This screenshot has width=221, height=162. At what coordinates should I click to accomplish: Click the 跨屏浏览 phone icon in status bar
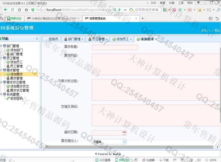click(116, 160)
